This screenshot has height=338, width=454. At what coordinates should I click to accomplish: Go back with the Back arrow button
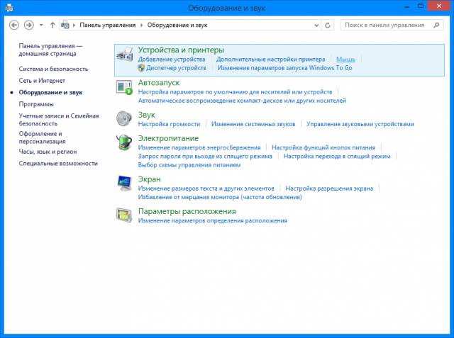pos(15,25)
